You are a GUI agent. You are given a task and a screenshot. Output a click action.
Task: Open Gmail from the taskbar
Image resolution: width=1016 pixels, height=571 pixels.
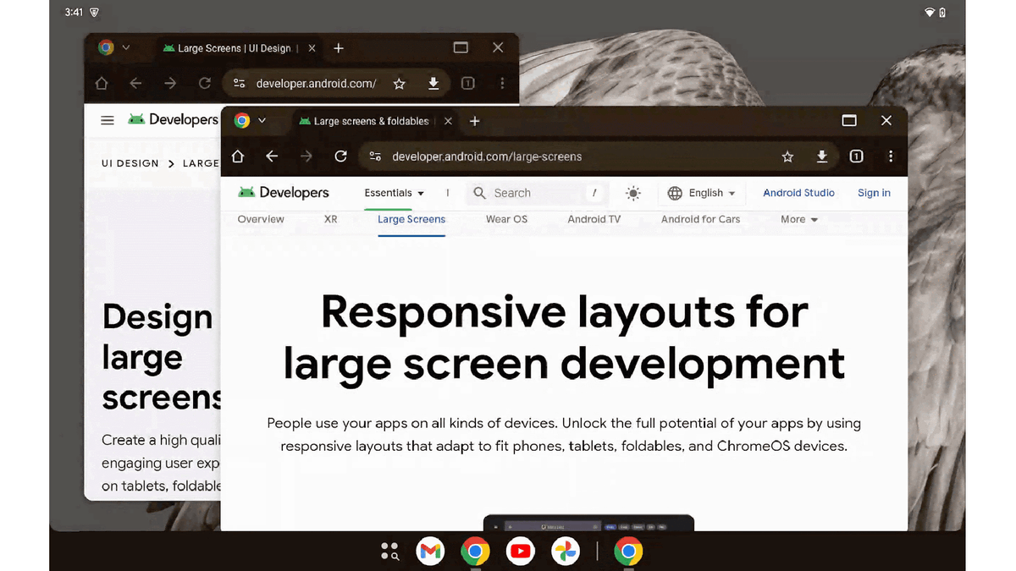click(x=431, y=552)
